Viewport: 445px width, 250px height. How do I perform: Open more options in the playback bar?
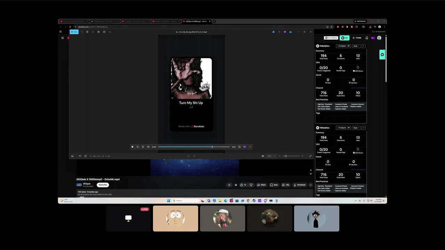(x=250, y=147)
